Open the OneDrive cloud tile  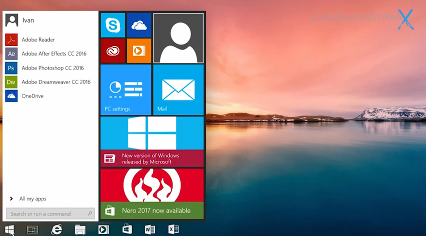click(x=139, y=25)
